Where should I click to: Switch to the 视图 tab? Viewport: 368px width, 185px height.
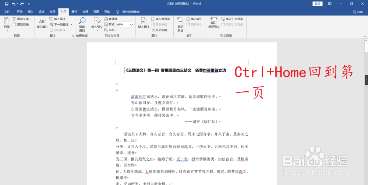click(96, 11)
